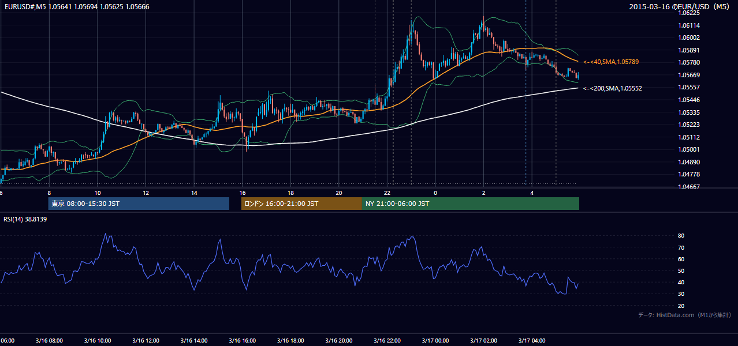Click hour marker 18 under the price chart
This screenshot has height=346, width=738.
coord(290,193)
